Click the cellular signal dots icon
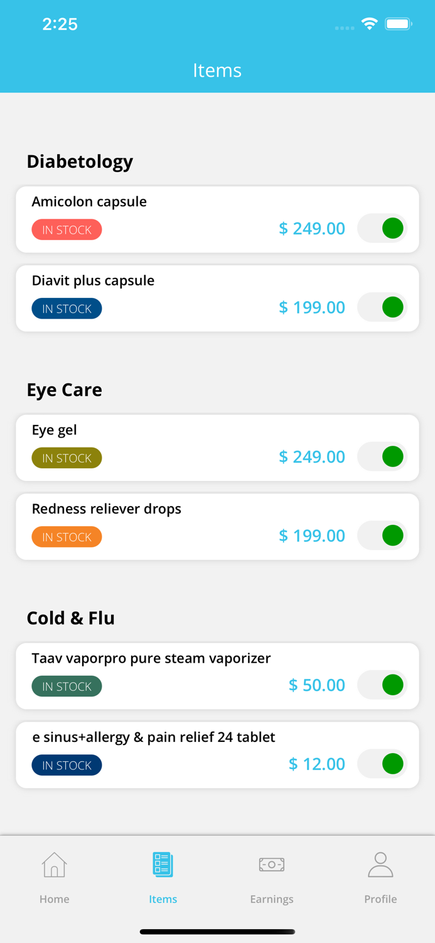The height and width of the screenshot is (943, 435). click(x=344, y=27)
